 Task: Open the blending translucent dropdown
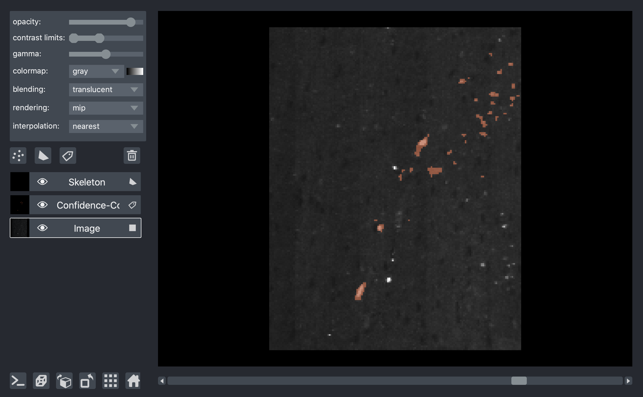(x=106, y=90)
